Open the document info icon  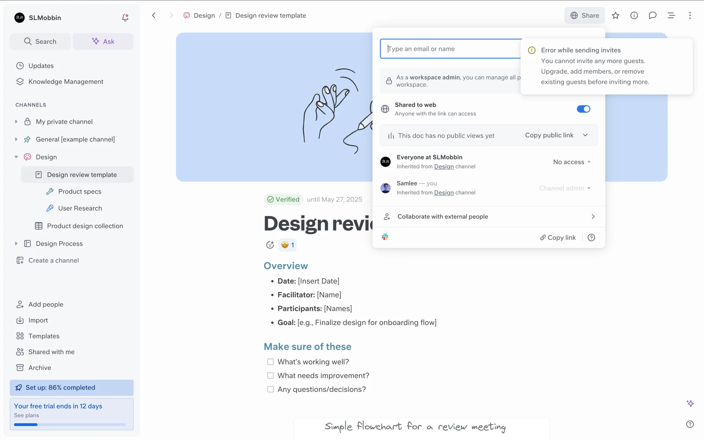coord(634,15)
